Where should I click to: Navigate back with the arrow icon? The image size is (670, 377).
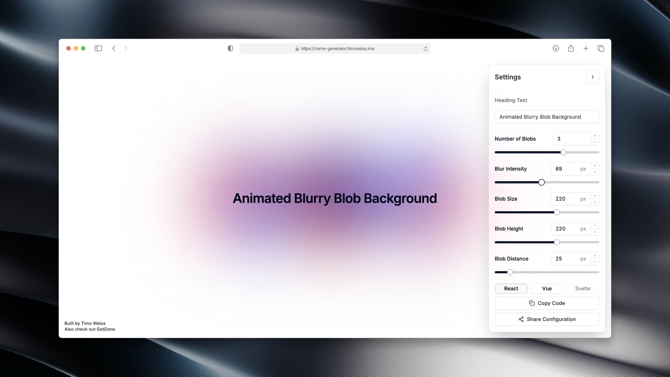point(114,49)
